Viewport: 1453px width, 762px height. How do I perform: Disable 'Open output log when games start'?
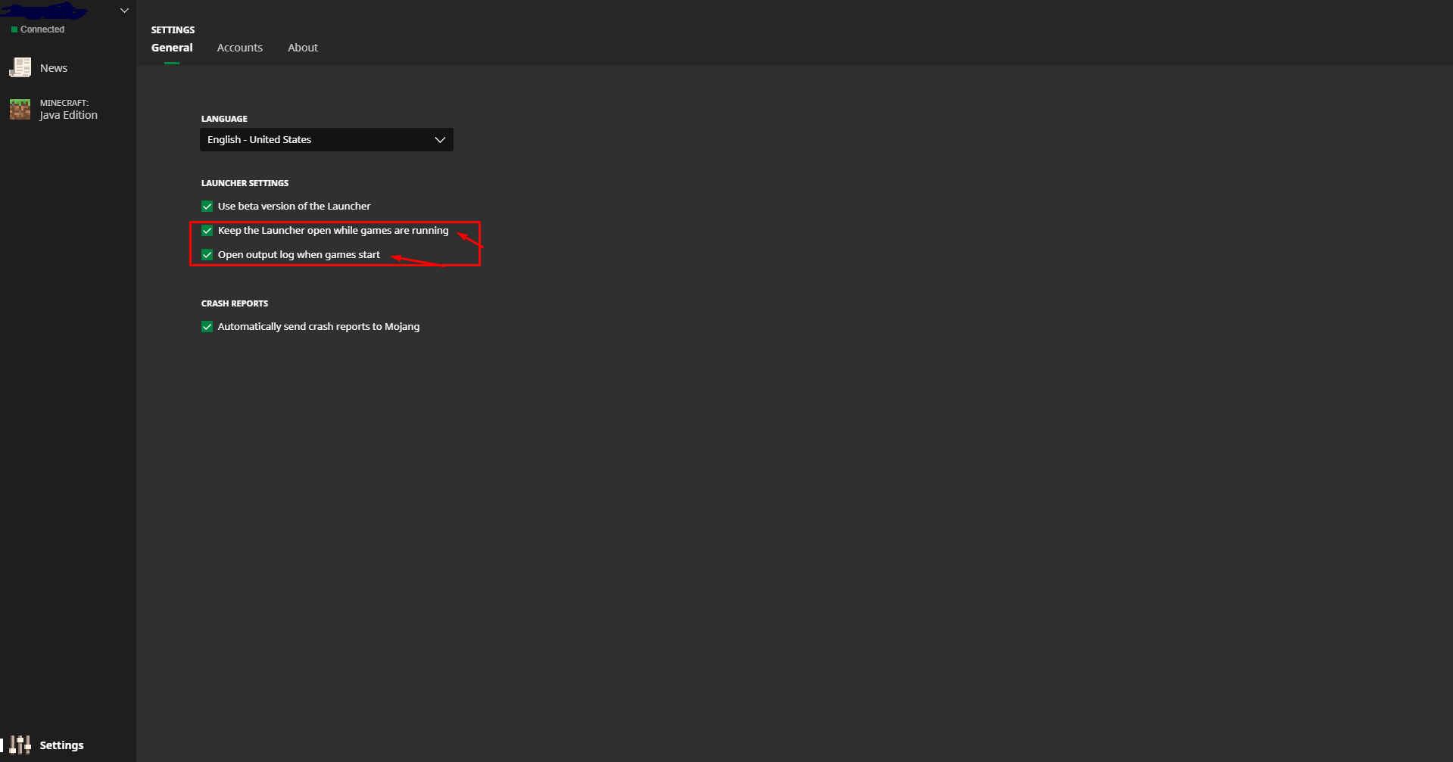(207, 255)
